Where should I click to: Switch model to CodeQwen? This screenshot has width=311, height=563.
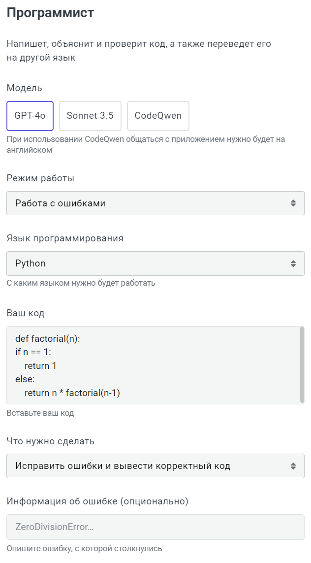point(158,116)
